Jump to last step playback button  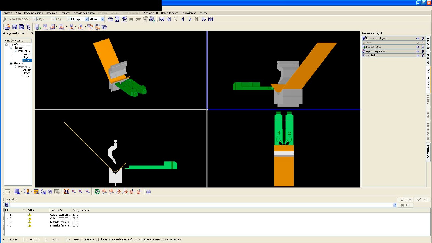[211, 19]
